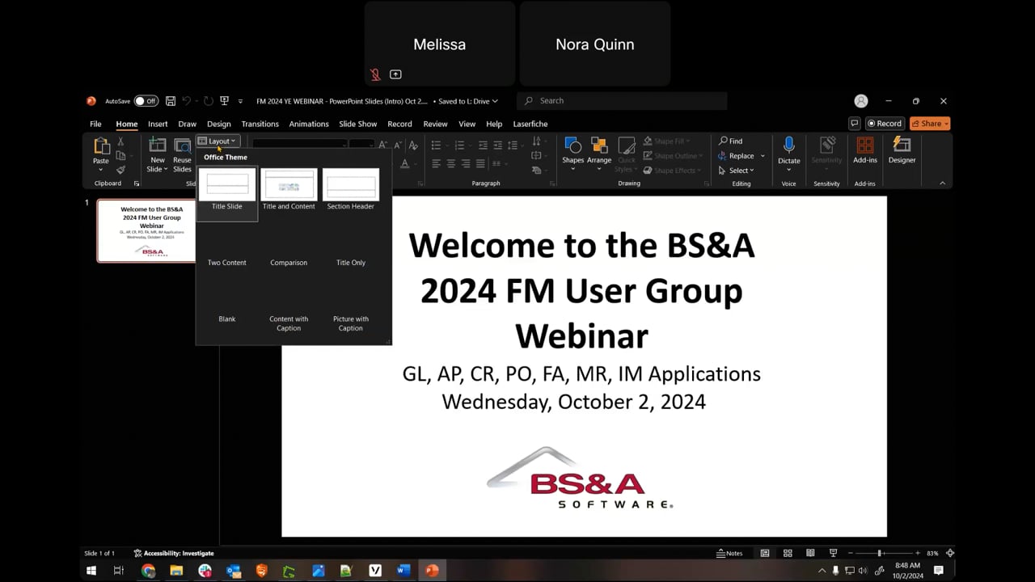Click Increase Font Size icon

[383, 145]
